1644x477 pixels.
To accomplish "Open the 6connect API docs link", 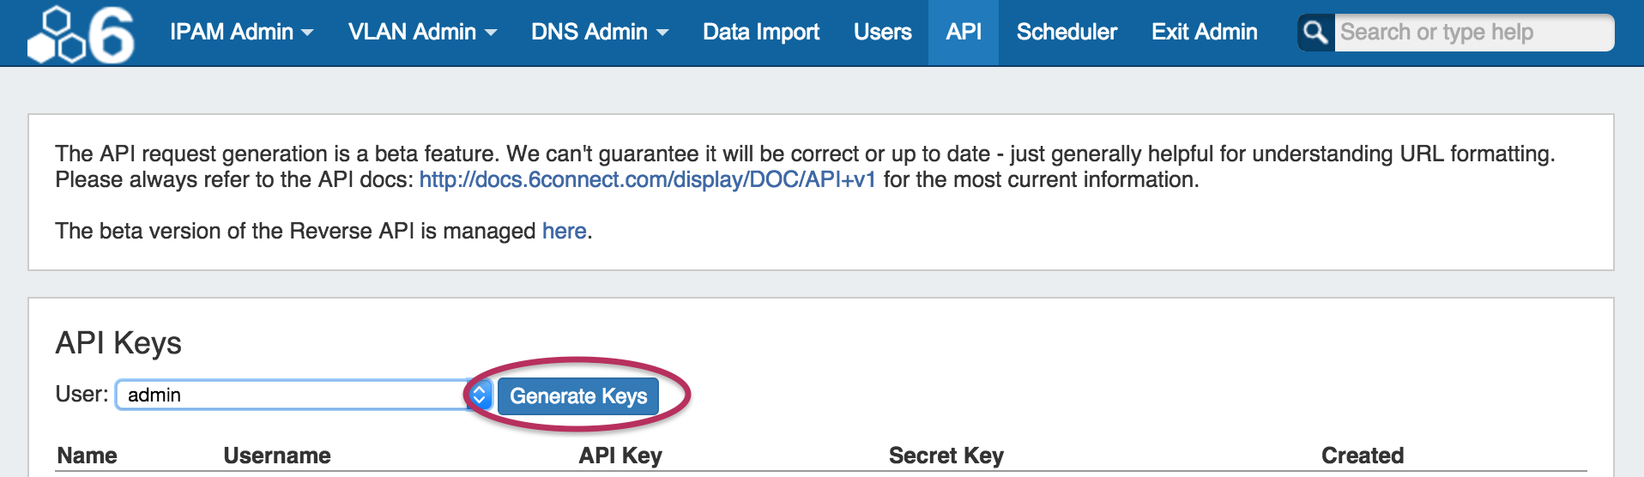I will 647,180.
